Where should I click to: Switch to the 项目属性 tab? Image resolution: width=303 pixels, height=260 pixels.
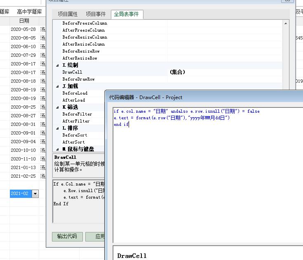68,14
